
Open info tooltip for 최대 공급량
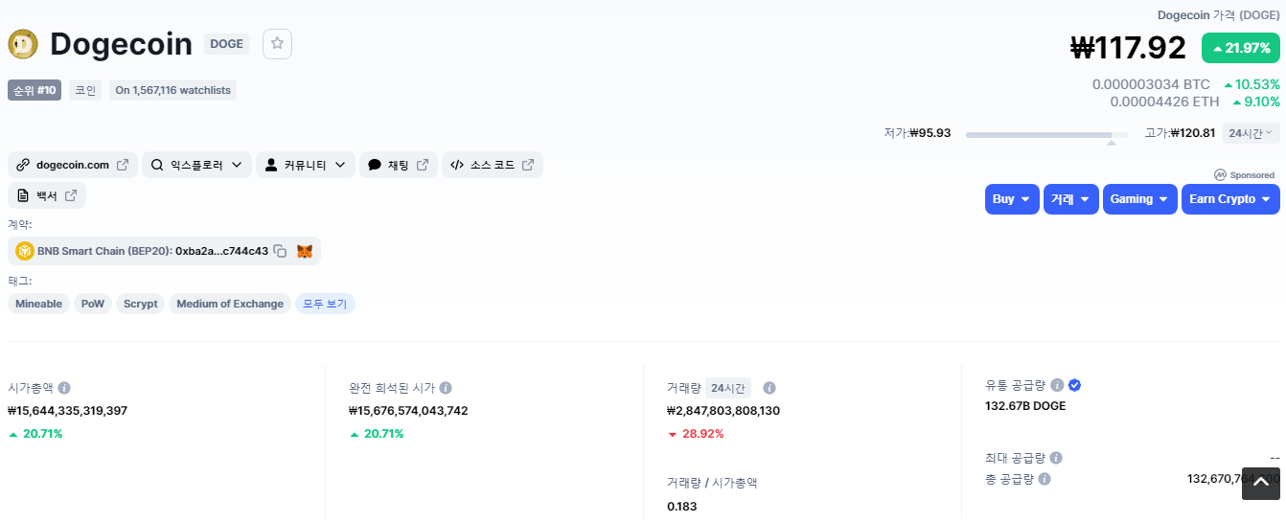point(1055,458)
